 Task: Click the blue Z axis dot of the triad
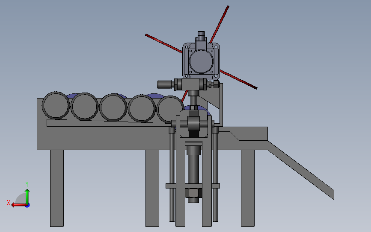pyautogui.click(x=28, y=206)
